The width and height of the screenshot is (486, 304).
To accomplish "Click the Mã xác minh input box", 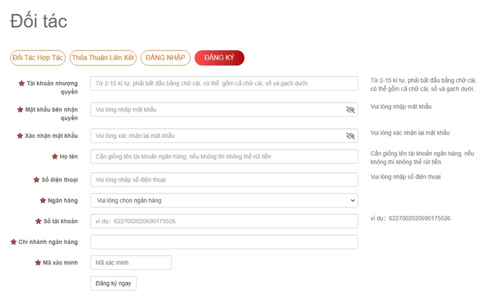I will tap(131, 263).
